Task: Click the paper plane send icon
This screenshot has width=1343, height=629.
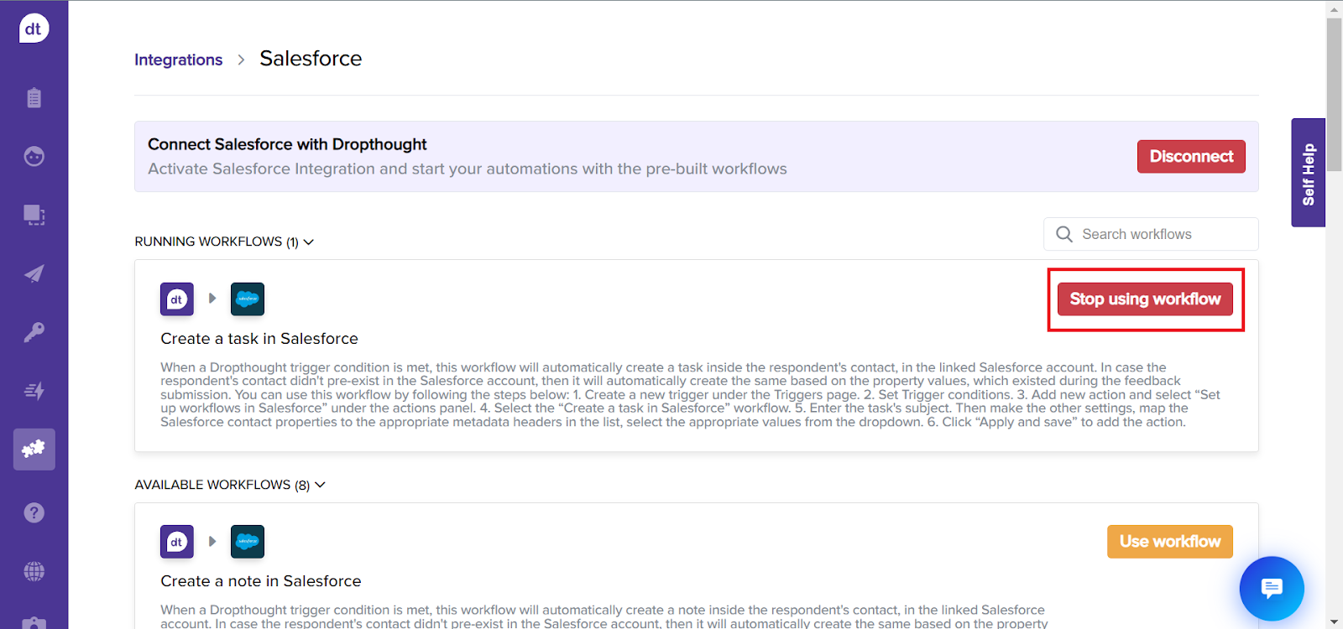Action: [34, 273]
